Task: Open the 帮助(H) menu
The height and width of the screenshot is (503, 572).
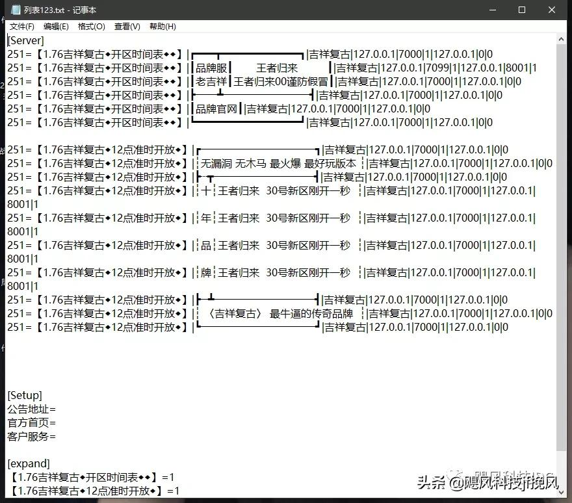Action: click(162, 27)
